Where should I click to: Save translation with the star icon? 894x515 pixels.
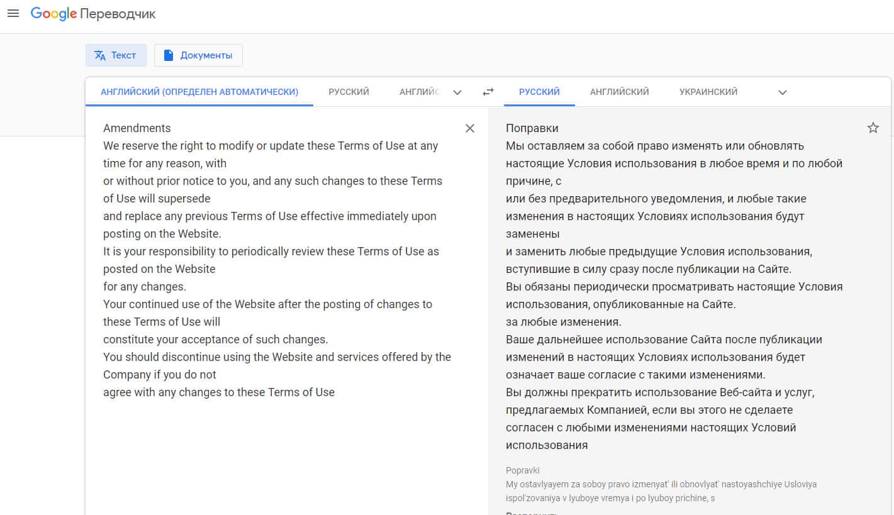(x=873, y=128)
